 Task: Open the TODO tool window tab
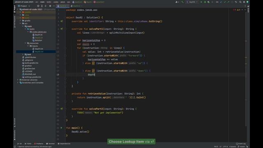point(28,143)
